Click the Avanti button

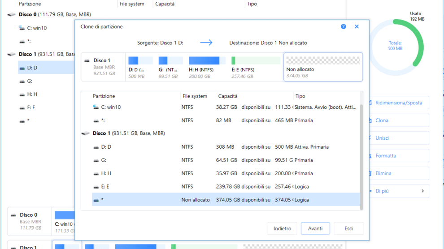(x=315, y=228)
